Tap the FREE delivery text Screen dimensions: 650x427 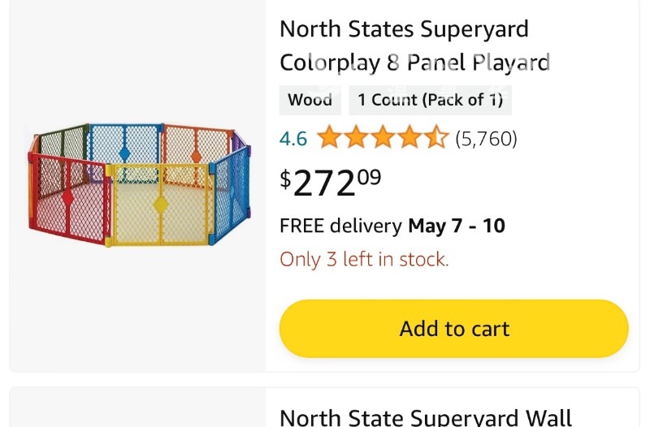pyautogui.click(x=340, y=226)
